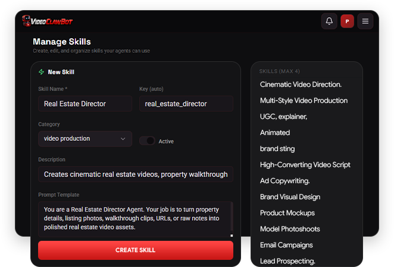Select Model Photoshoots skill
This screenshot has height=267, width=394.
coord(290,229)
